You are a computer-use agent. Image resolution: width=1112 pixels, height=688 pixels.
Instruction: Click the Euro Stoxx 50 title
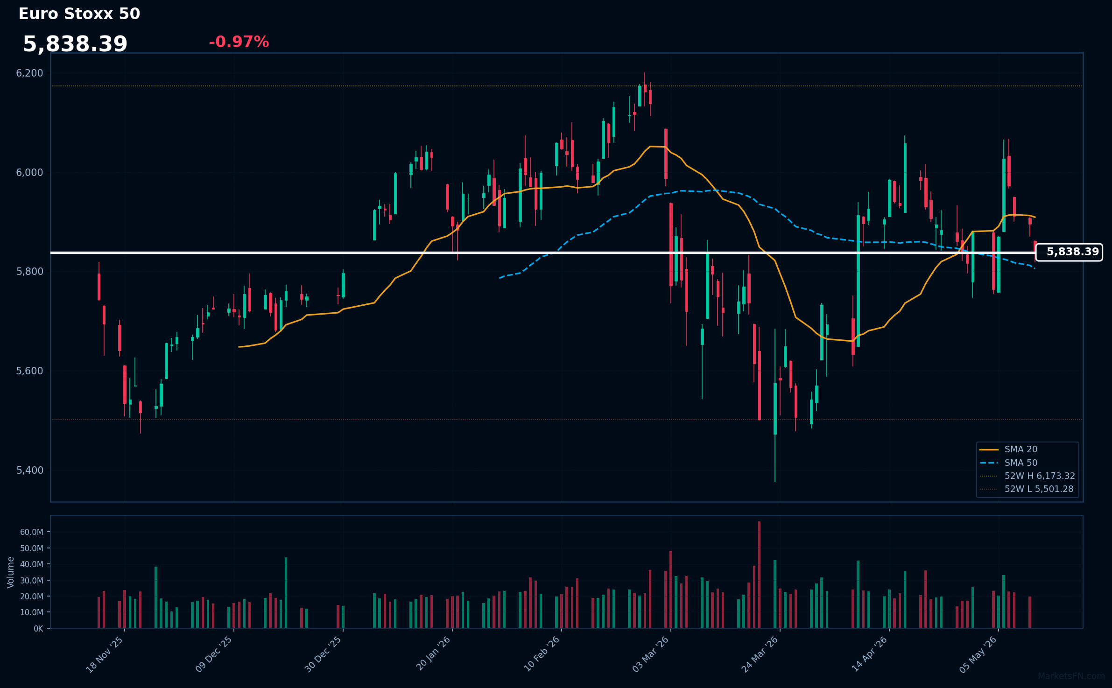[79, 14]
